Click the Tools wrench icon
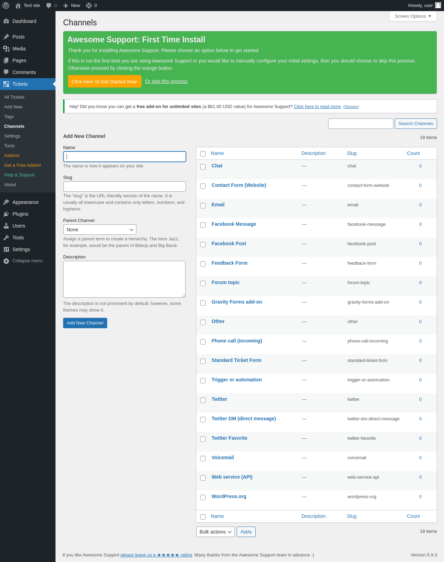The width and height of the screenshot is (444, 562). [6, 238]
